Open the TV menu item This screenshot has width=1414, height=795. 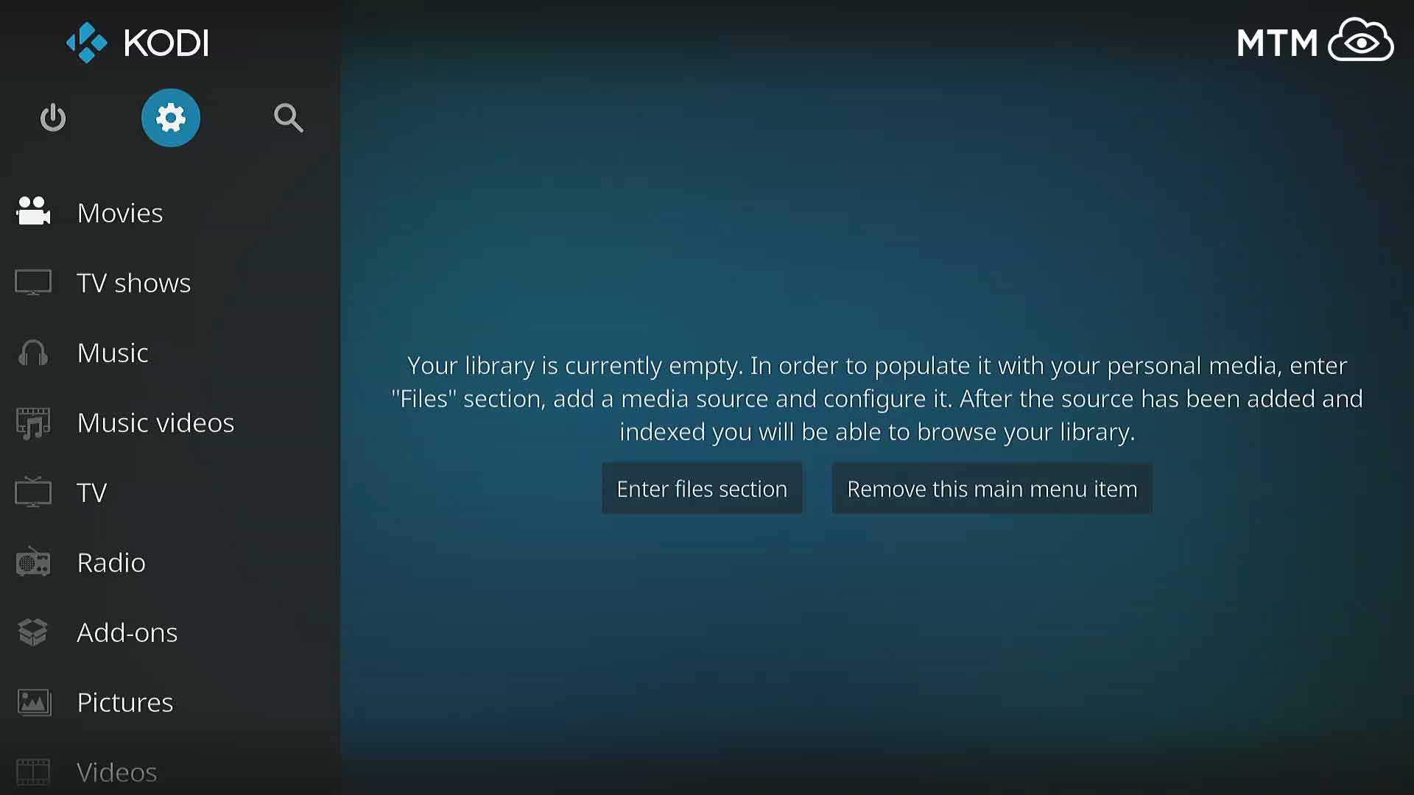click(x=92, y=492)
